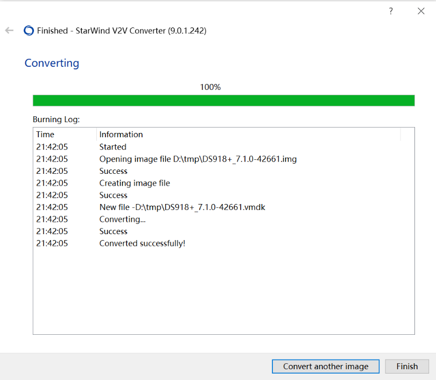Image resolution: width=436 pixels, height=380 pixels.
Task: Click the green 100% progress bar
Action: click(x=223, y=101)
